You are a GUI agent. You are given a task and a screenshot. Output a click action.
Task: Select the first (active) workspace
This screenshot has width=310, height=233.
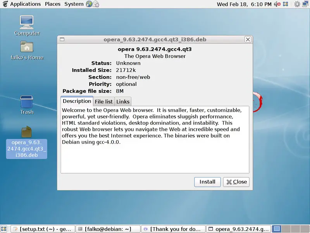277,229
